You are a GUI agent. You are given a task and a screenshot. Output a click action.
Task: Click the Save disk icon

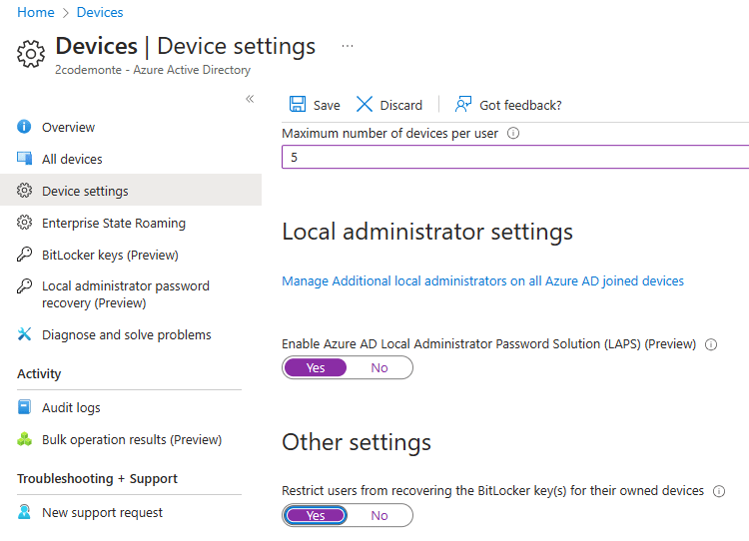point(298,105)
